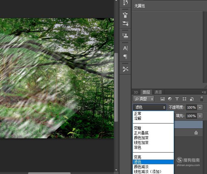The image size is (207, 174).
Task: Filter layers by shape layers icon
Action: tap(184, 99)
